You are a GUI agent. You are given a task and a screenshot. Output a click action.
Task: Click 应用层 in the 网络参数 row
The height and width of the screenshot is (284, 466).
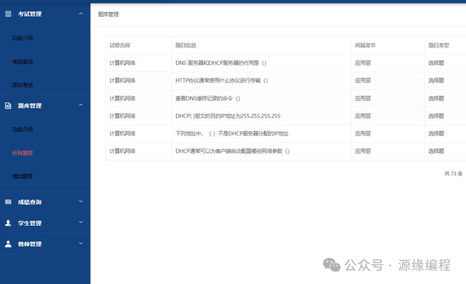click(x=363, y=151)
